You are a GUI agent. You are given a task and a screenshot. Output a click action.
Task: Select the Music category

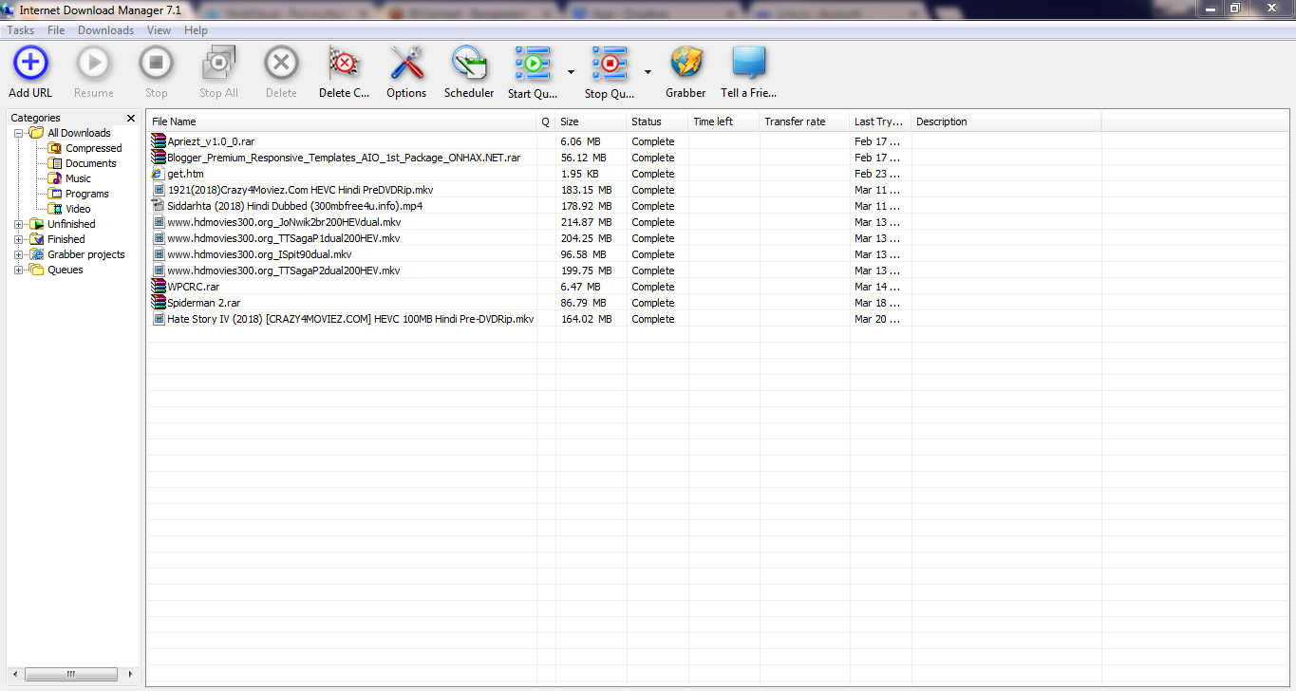(x=78, y=178)
